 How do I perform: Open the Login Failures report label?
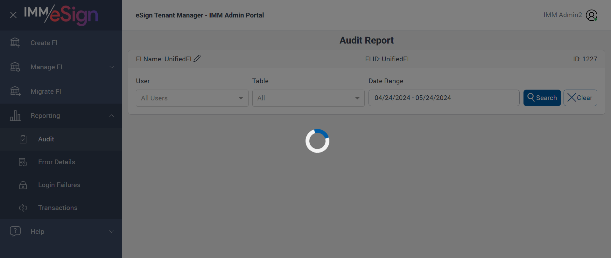tap(59, 185)
